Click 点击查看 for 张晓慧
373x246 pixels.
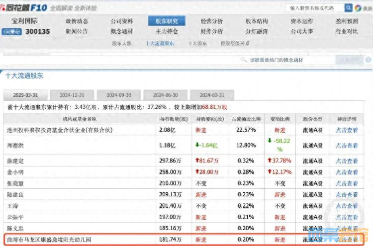(x=347, y=183)
